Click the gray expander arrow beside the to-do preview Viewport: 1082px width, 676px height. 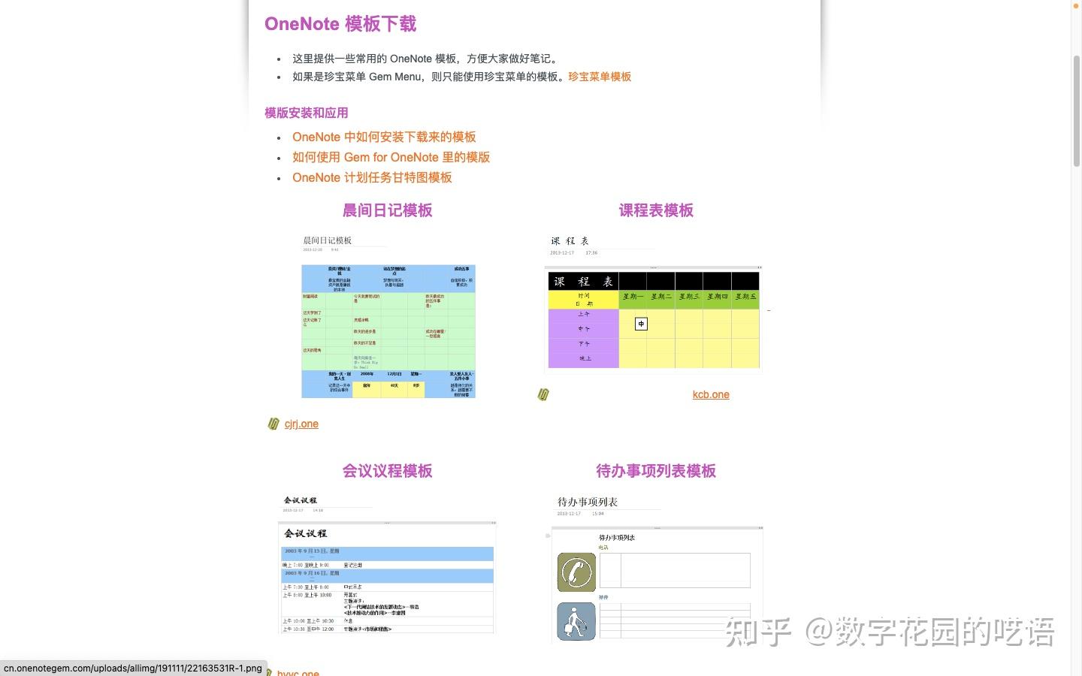548,536
